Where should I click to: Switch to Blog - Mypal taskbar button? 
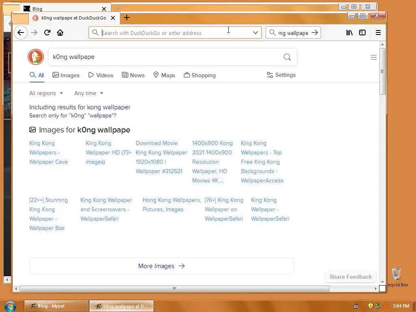click(x=56, y=306)
